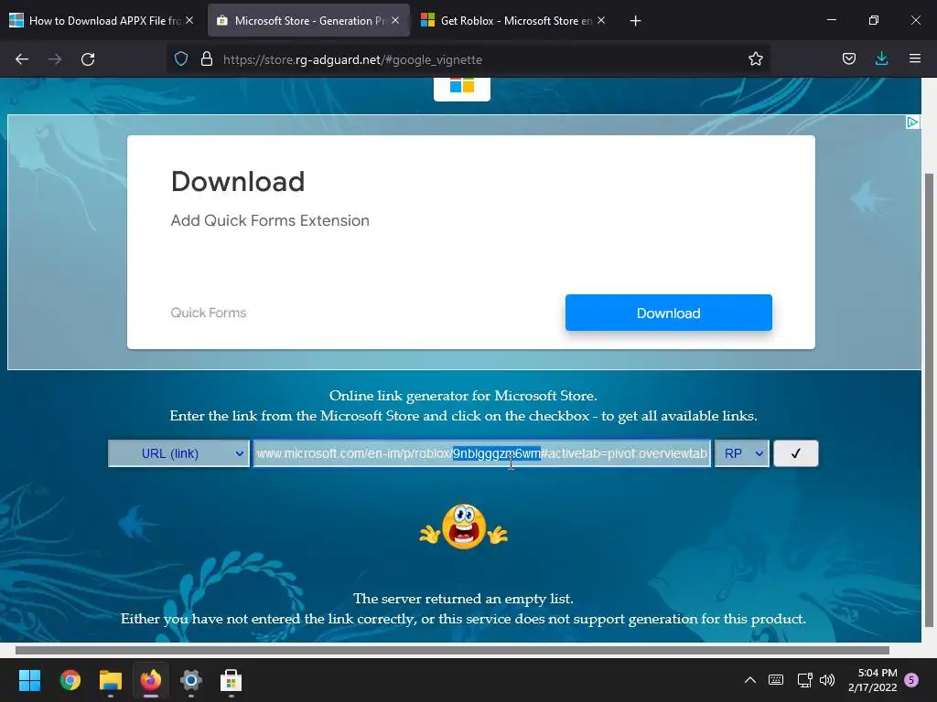937x702 pixels.
Task: Open the 'RP' ring dropdown
Action: [x=741, y=453]
